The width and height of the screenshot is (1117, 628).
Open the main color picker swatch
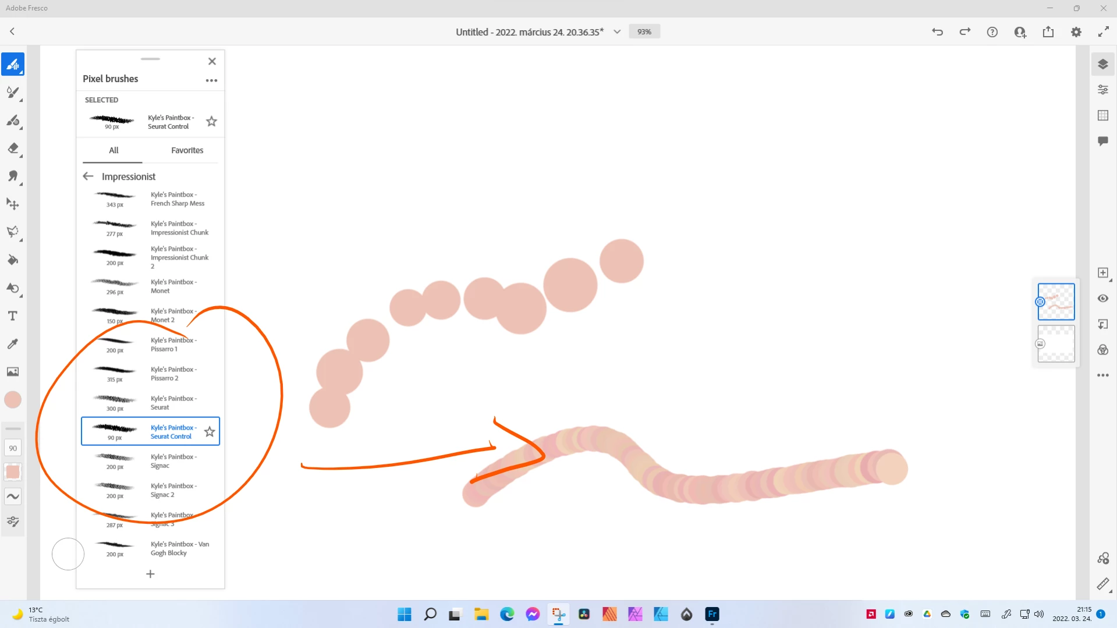point(13,400)
